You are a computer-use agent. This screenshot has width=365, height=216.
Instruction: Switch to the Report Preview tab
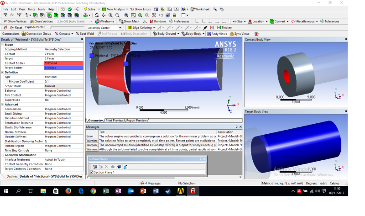[136, 121]
